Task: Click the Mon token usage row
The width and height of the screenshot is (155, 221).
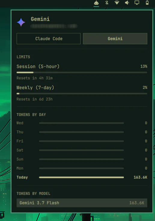Action: click(82, 168)
